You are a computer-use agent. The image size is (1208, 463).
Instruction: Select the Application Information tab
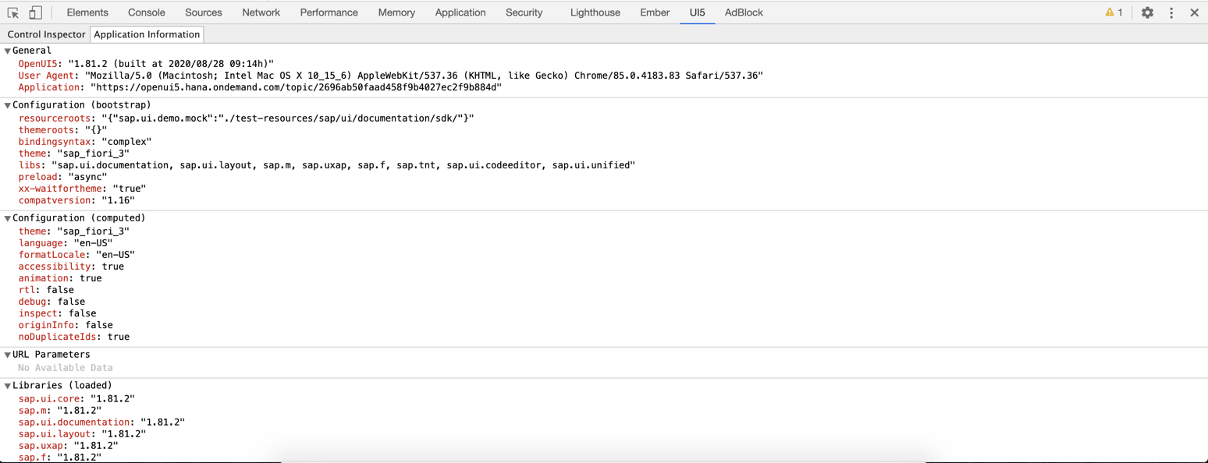147,34
